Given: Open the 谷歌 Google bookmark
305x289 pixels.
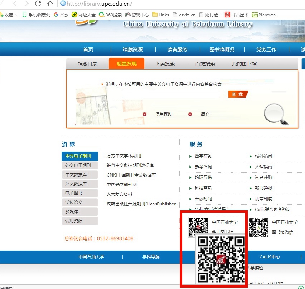Looking at the screenshot, I should point(61,15).
